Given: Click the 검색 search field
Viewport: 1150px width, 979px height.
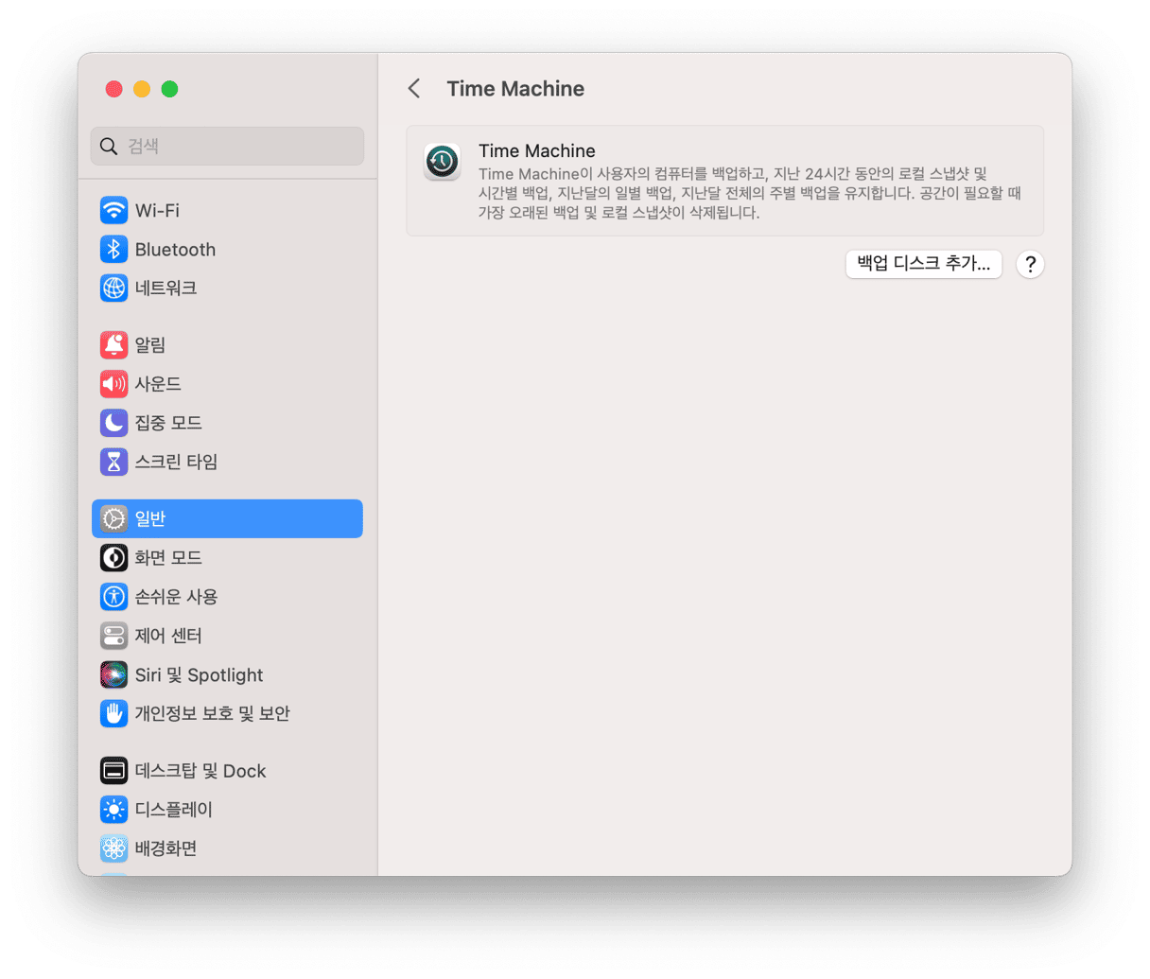Looking at the screenshot, I should (227, 147).
